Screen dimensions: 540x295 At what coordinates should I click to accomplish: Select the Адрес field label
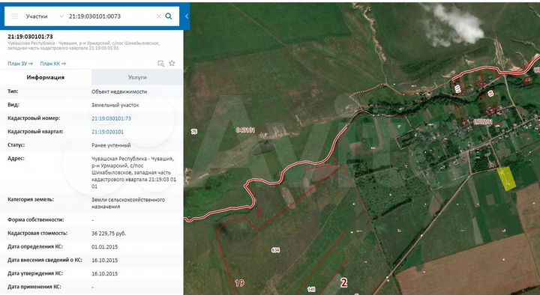(x=16, y=159)
